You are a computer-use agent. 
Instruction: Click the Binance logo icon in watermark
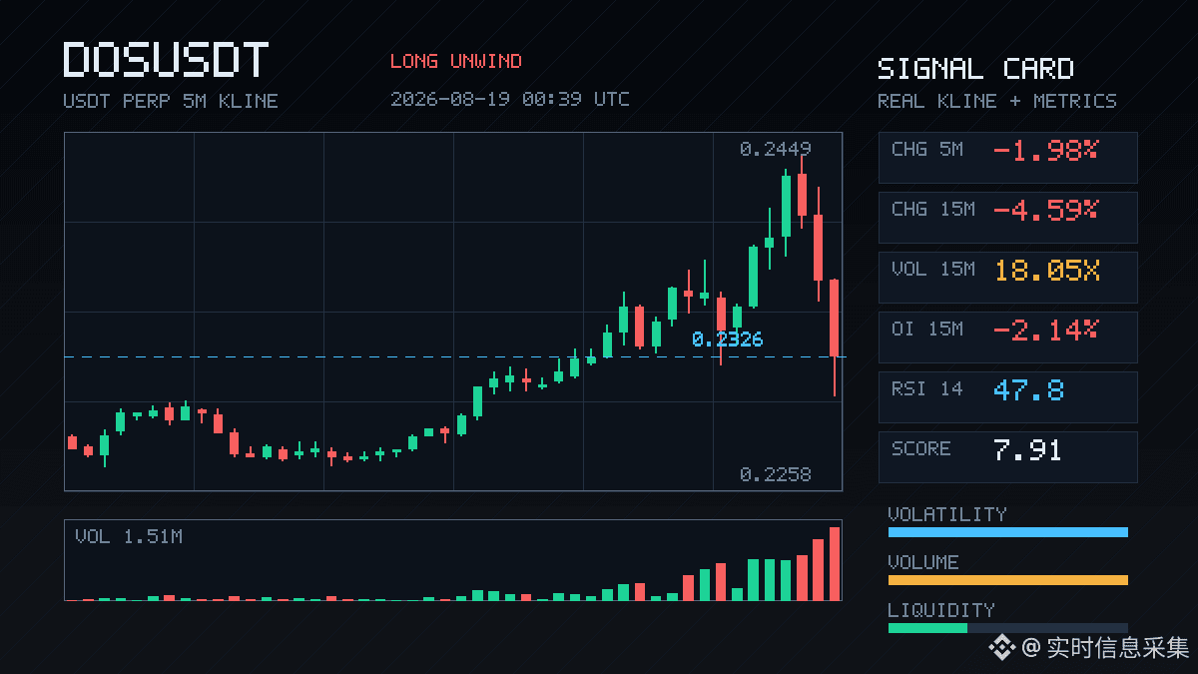click(1001, 648)
